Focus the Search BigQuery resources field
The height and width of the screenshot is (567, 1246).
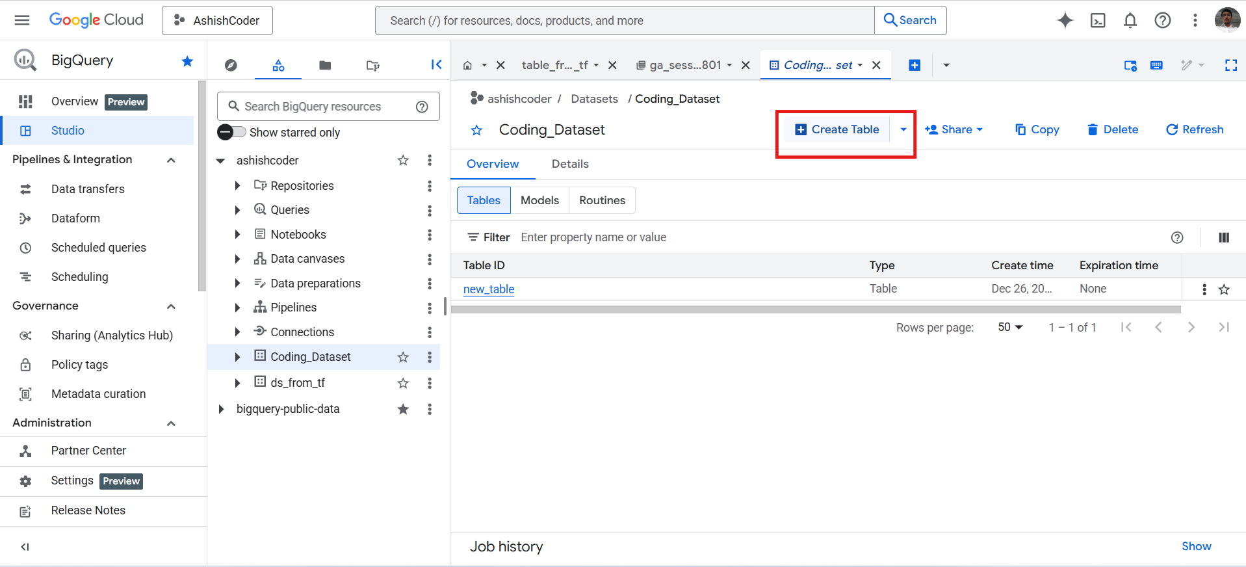pos(328,106)
